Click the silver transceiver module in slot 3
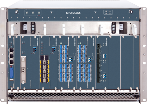Screen dimensions: 147x104 (x=23, y=70)
